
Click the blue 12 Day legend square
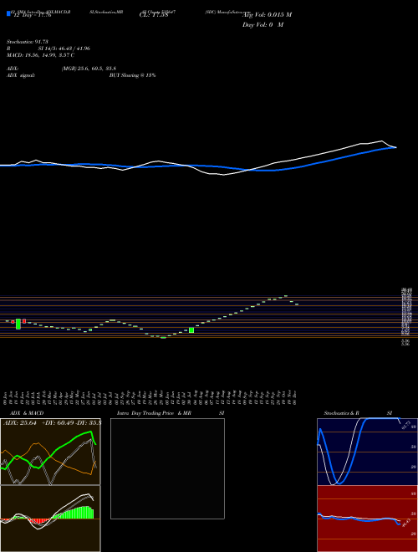tap(8, 13)
